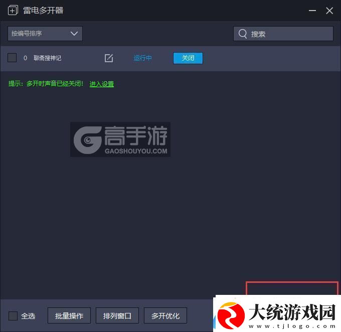Close the 雷电多开器 window

(329, 11)
